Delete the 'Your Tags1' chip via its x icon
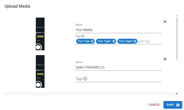The image size is (184, 110). (x=114, y=41)
